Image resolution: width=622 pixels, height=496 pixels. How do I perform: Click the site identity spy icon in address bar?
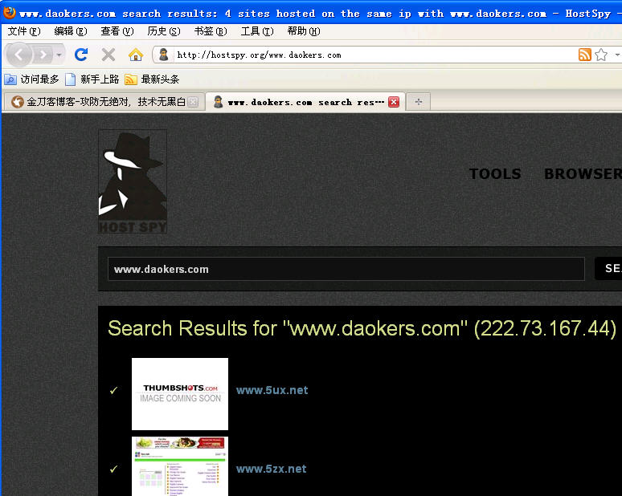point(163,55)
